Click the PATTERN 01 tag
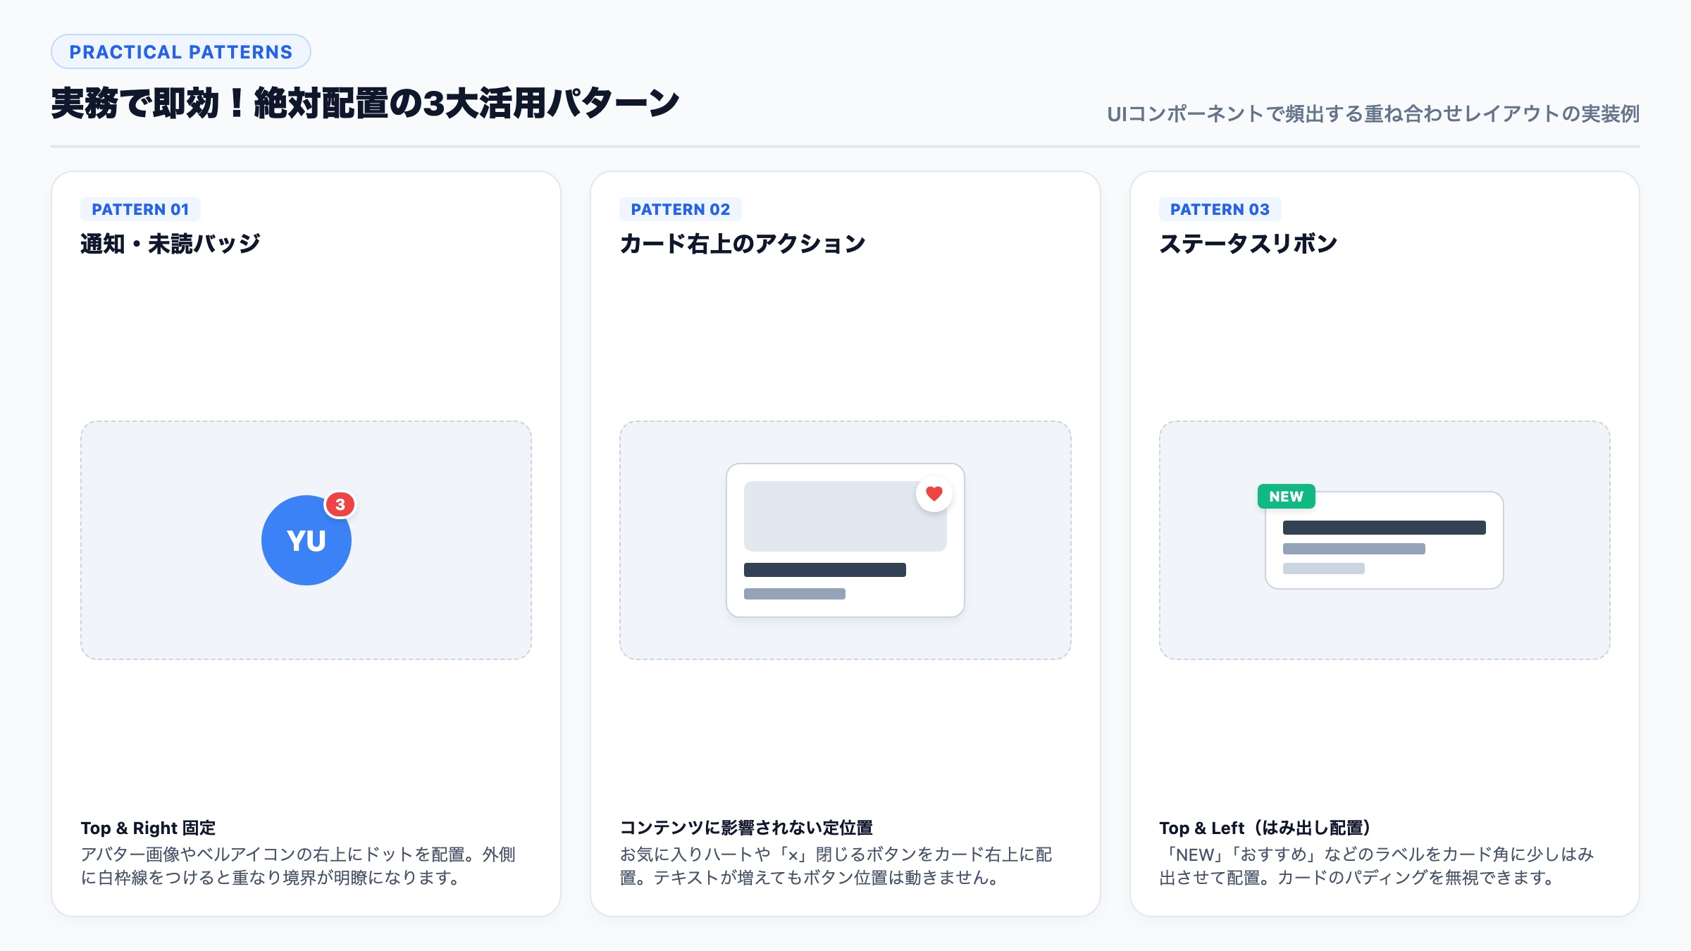Image resolution: width=1691 pixels, height=951 pixels. 140,209
